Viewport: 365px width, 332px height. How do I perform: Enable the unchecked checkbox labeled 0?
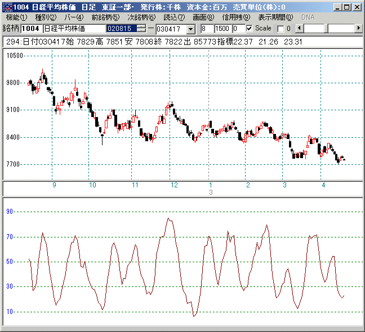[281, 28]
